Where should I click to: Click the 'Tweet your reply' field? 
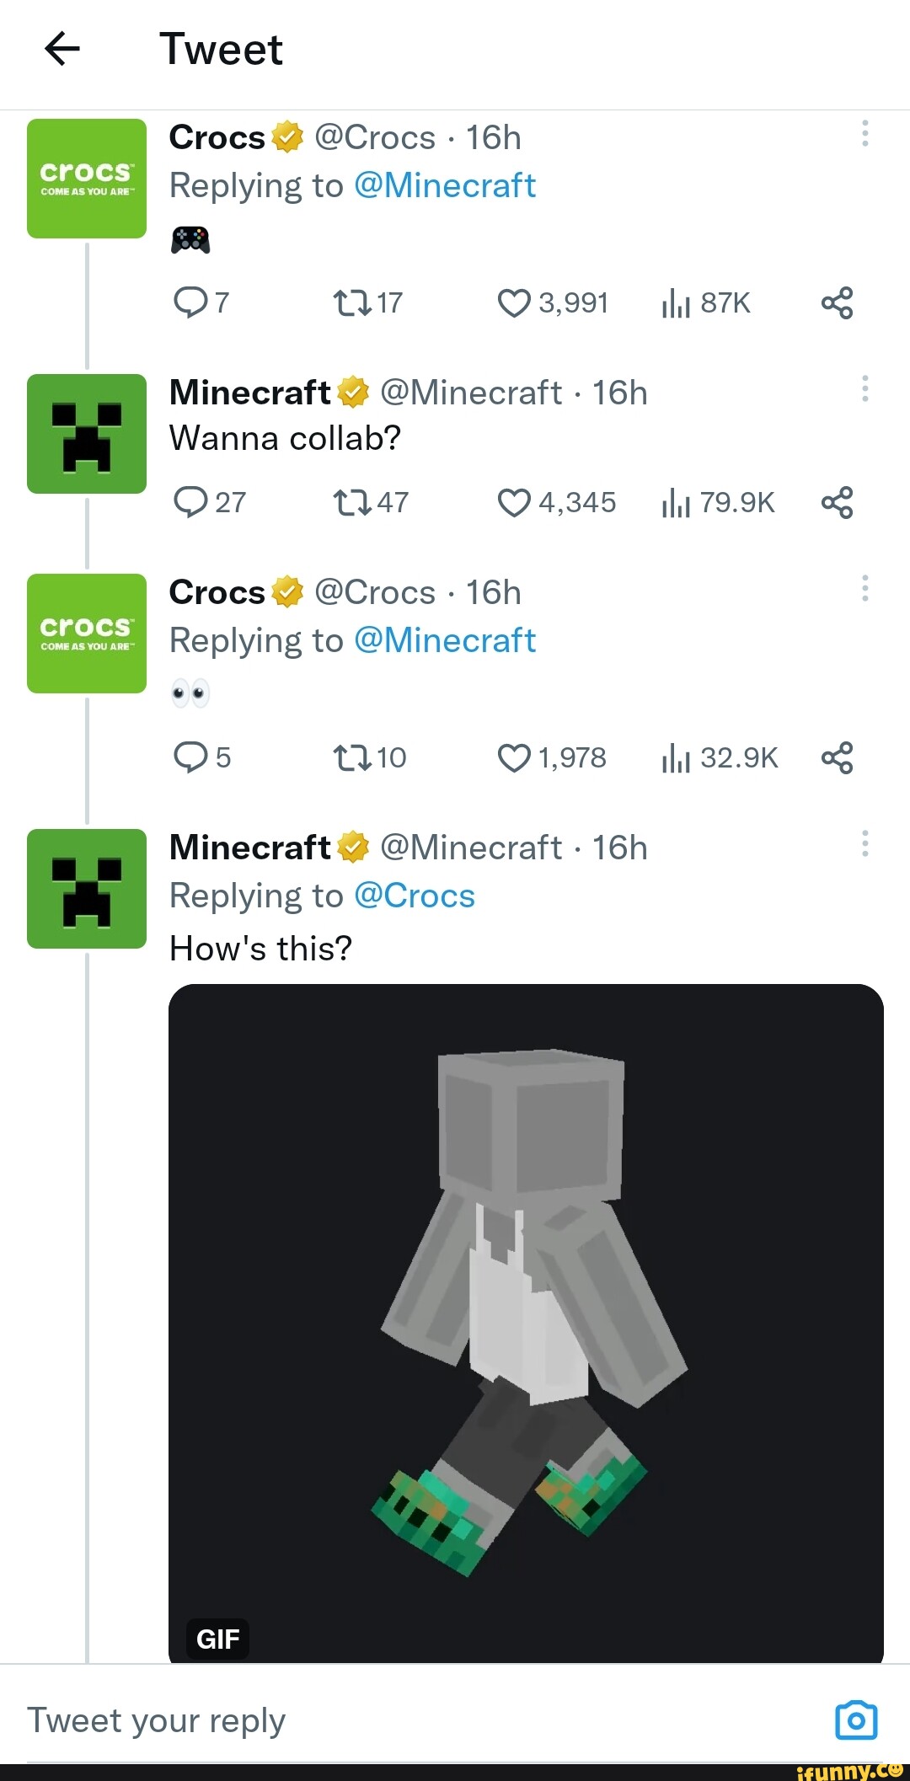point(157,1719)
